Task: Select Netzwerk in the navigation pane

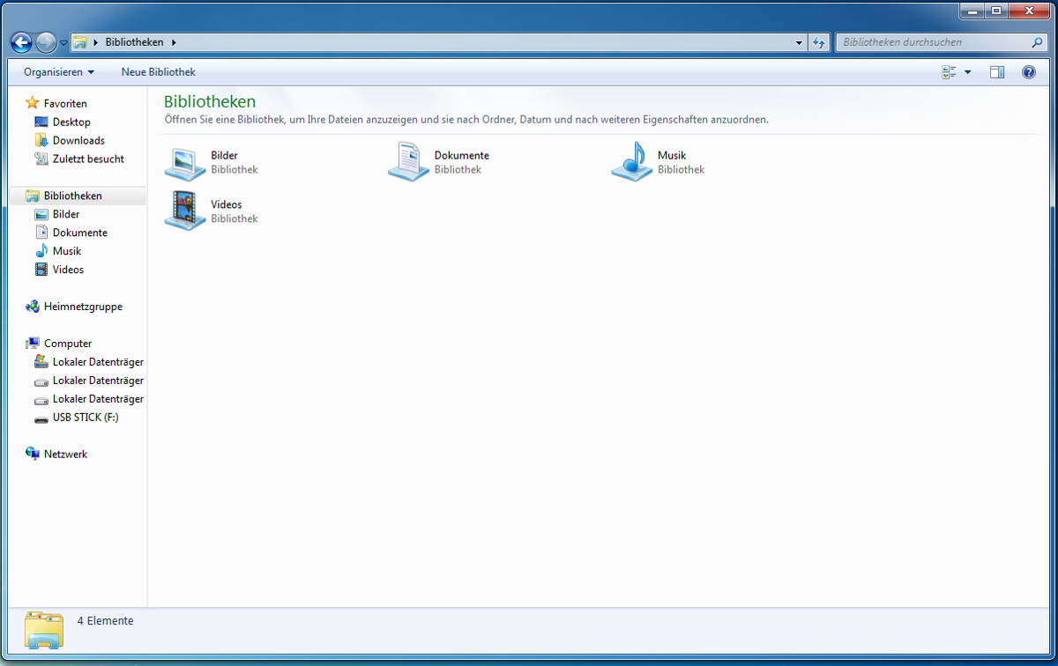Action: click(65, 455)
